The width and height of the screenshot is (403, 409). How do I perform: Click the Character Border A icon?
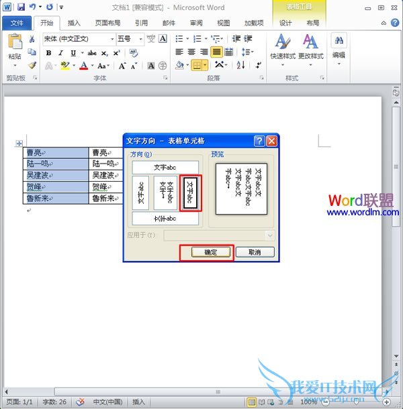tap(163, 39)
